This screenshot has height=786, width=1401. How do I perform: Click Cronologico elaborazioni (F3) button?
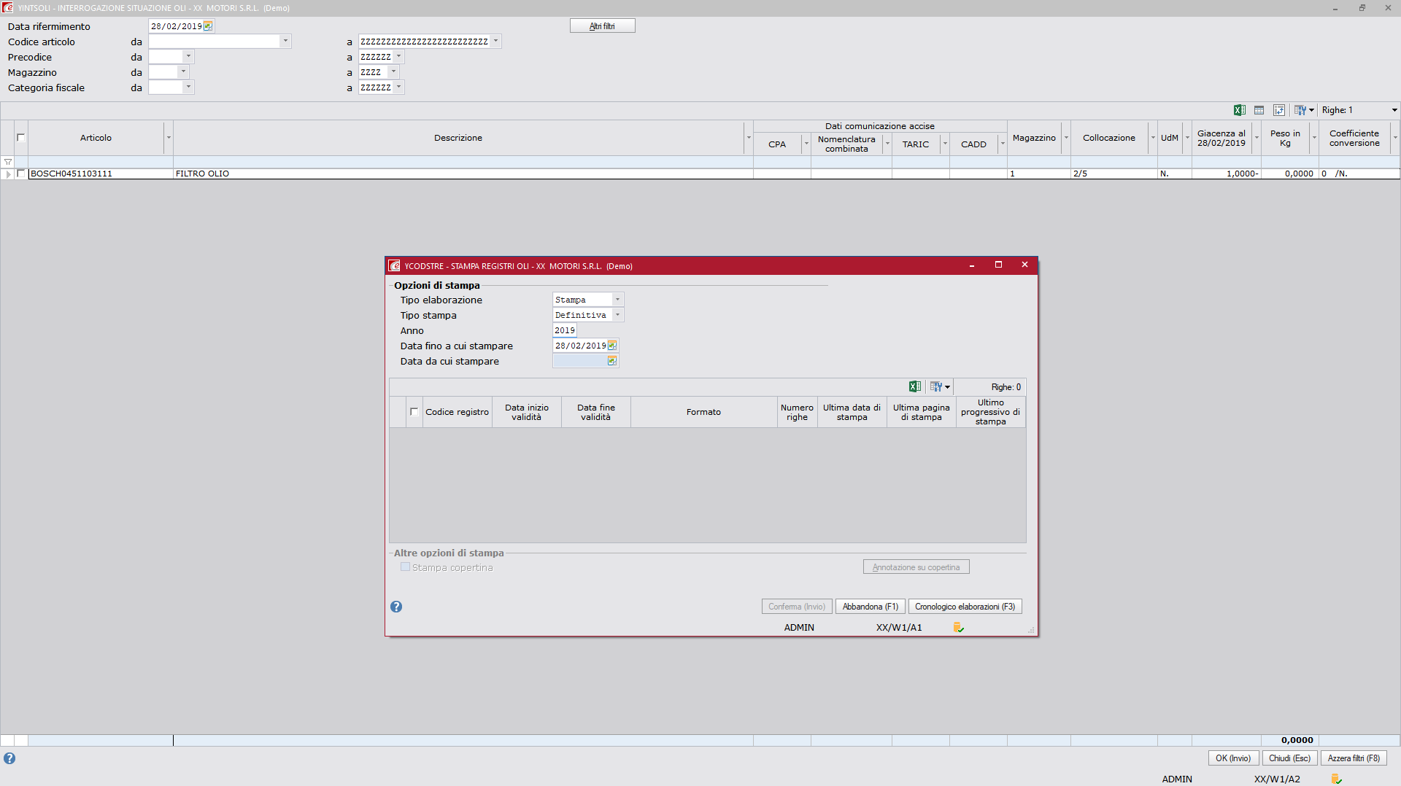965,607
